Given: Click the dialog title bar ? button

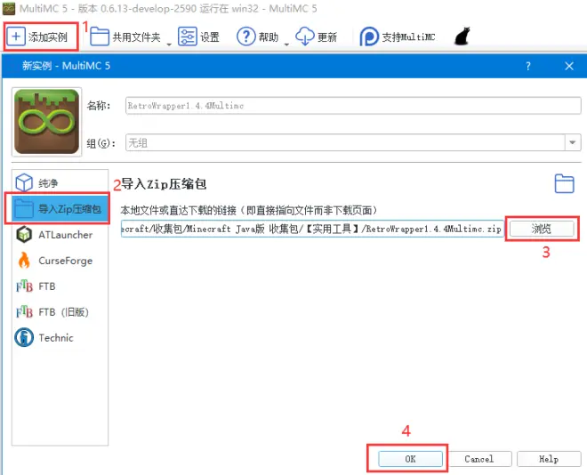Looking at the screenshot, I should pyautogui.click(x=527, y=66).
